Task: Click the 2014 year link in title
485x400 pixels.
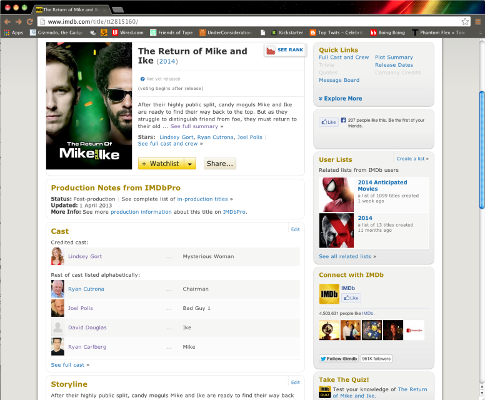Action: (167, 61)
